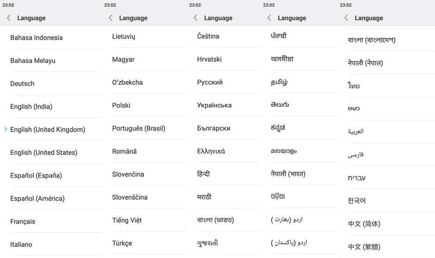Image resolution: width=435 pixels, height=258 pixels.
Task: Tap back arrow above Čeština list
Action: (196, 18)
